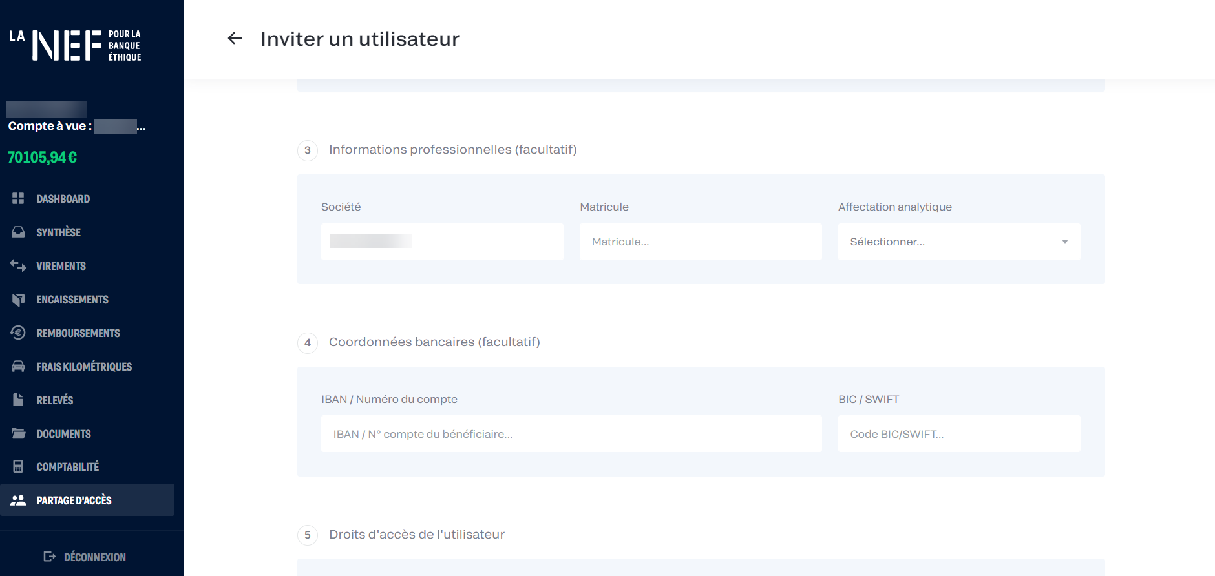The width and height of the screenshot is (1215, 576).
Task: Open the Virements menu entry
Action: pos(61,266)
